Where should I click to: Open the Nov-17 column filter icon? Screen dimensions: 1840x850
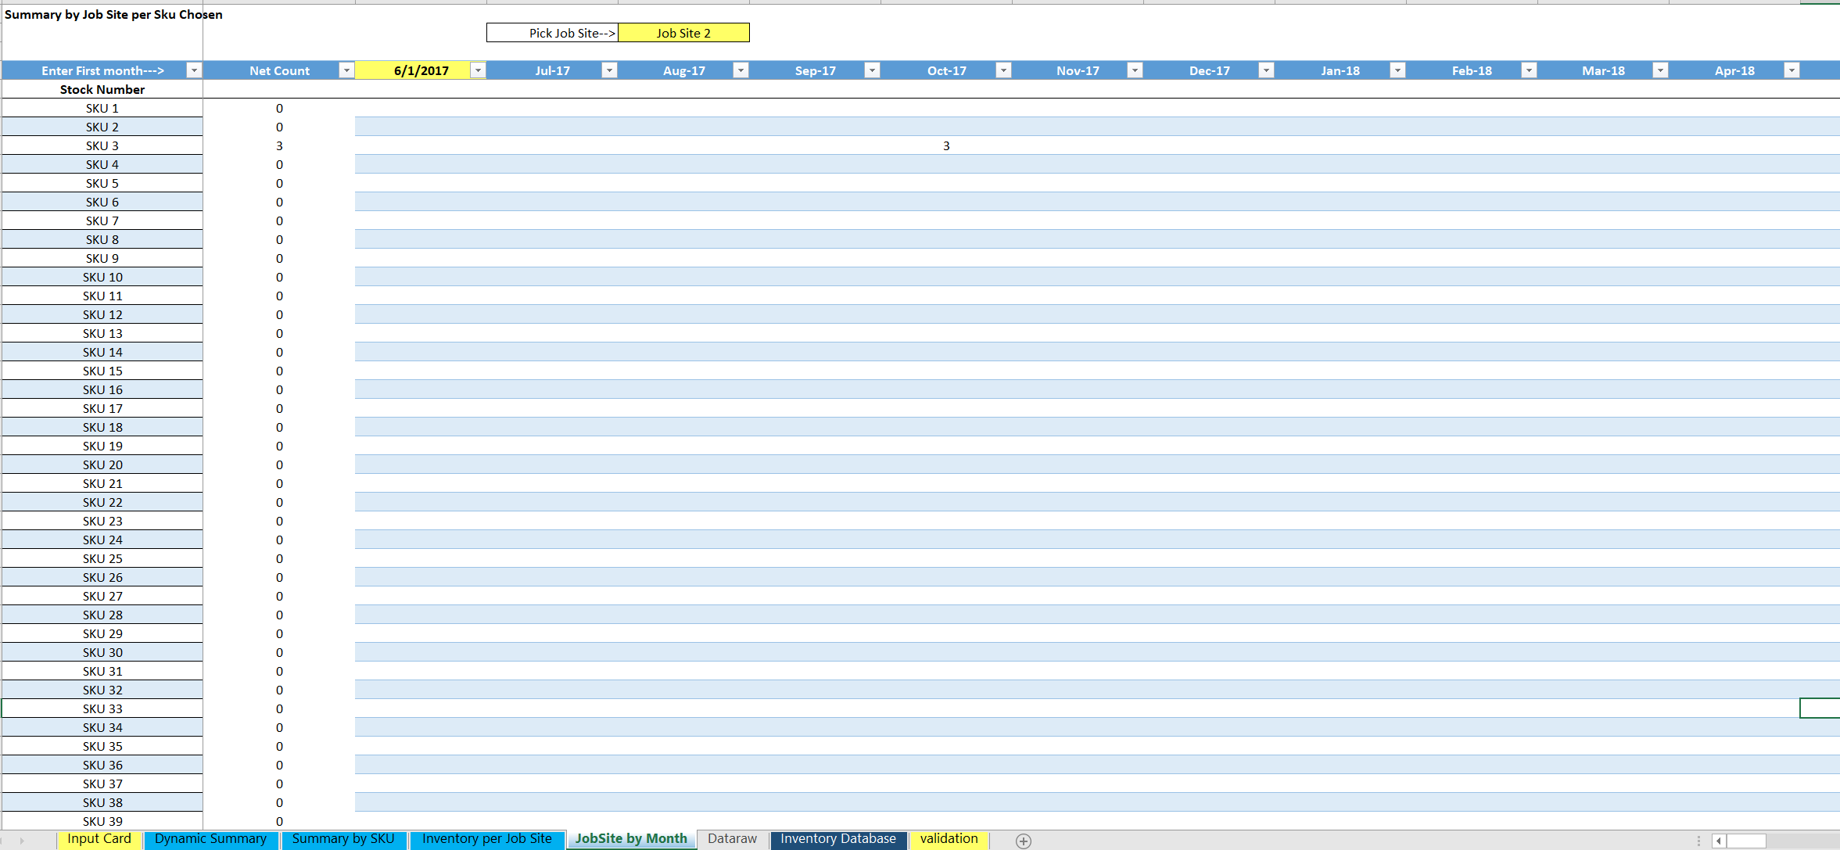click(x=1135, y=70)
